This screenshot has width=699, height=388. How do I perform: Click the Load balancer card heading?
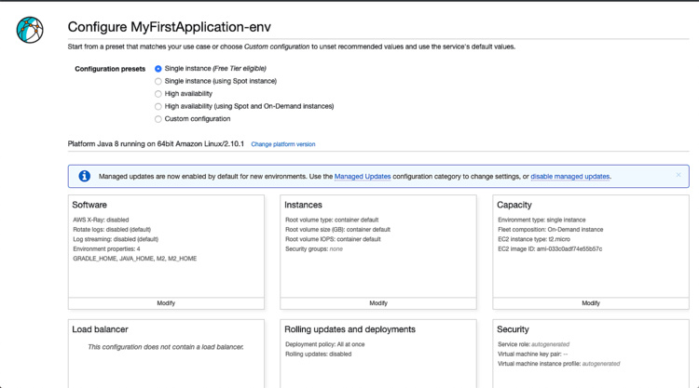(x=100, y=329)
